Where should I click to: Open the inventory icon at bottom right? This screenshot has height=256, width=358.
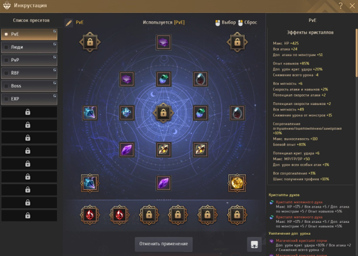click(254, 244)
